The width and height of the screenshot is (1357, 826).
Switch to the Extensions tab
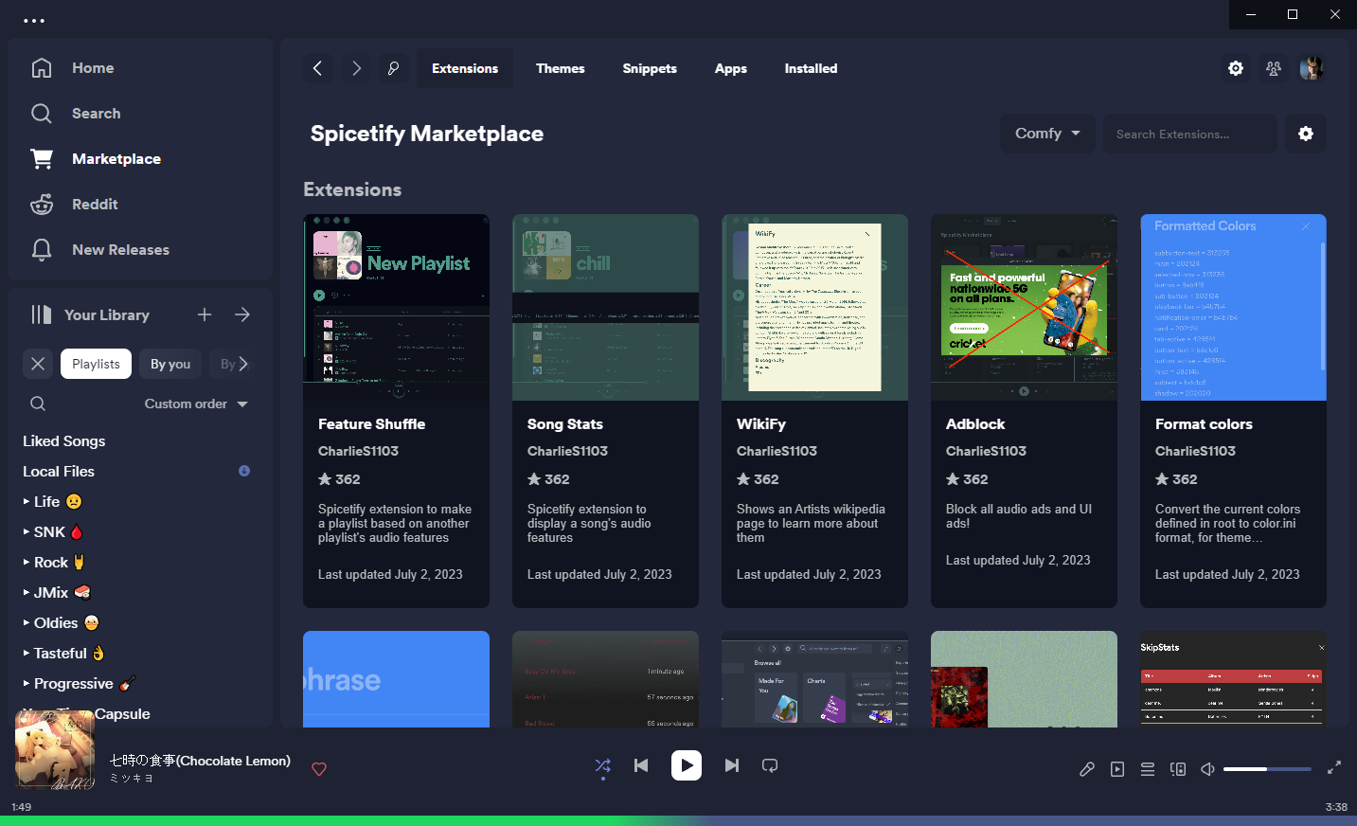[x=465, y=68]
